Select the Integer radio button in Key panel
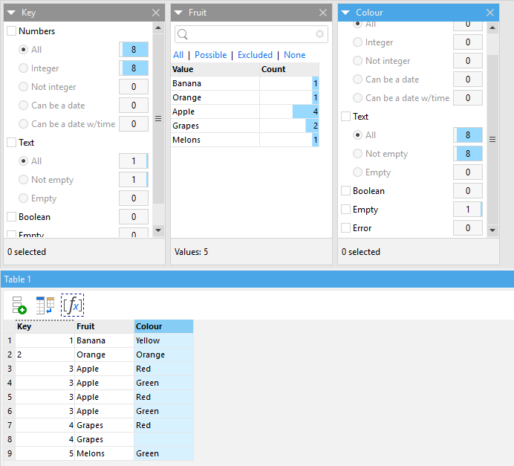The width and height of the screenshot is (514, 466). point(25,68)
